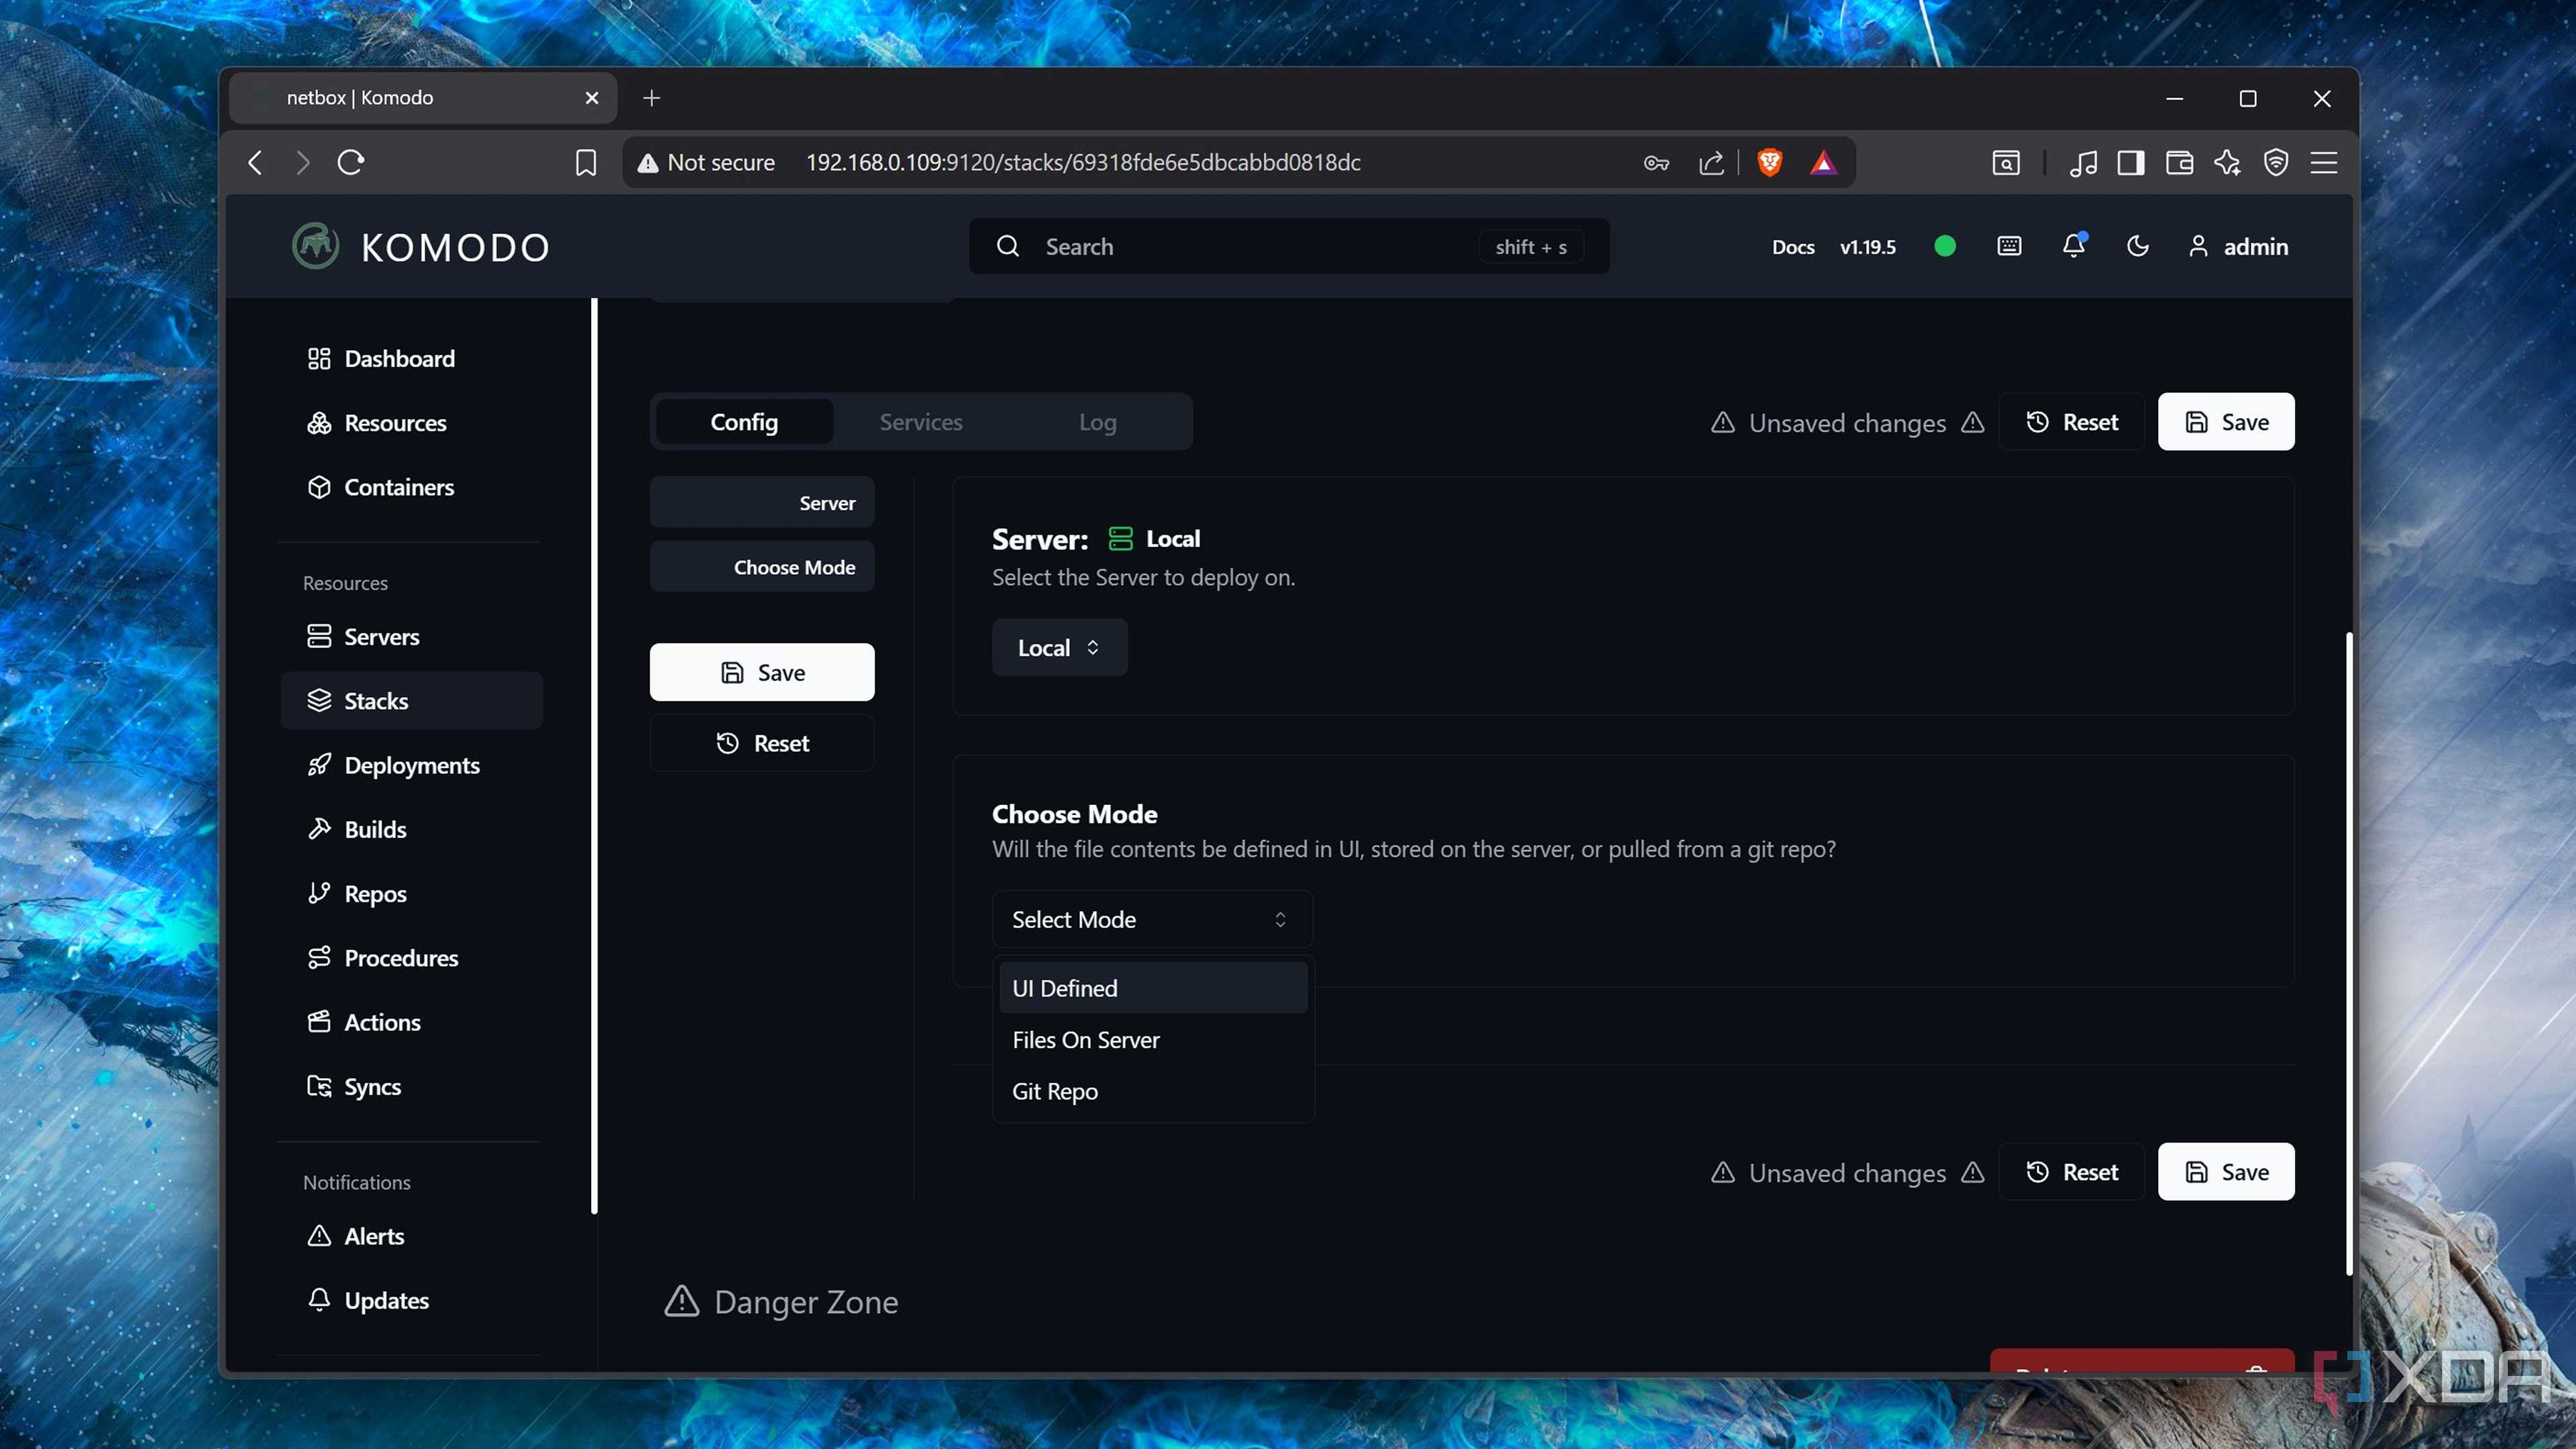Switch to the Log tab
Viewport: 2576px width, 1449px height.
[x=1097, y=422]
